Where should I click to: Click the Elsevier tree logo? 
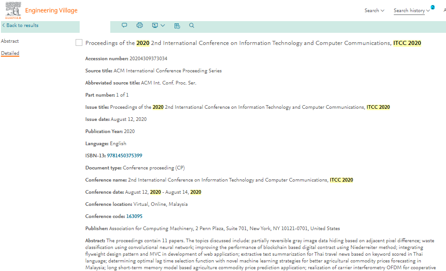13,10
